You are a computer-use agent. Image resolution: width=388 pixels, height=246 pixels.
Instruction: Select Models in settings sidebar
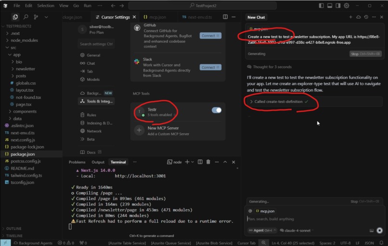93,79
